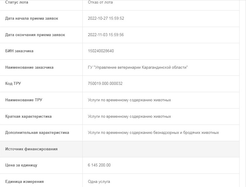Select start date value 2022-10-27 15:59:52
The image size is (246, 187).
coord(106,18)
